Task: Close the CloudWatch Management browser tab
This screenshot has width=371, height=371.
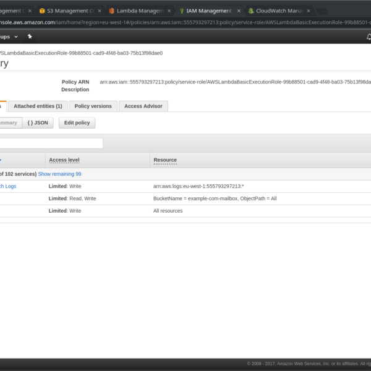Action: (309, 11)
